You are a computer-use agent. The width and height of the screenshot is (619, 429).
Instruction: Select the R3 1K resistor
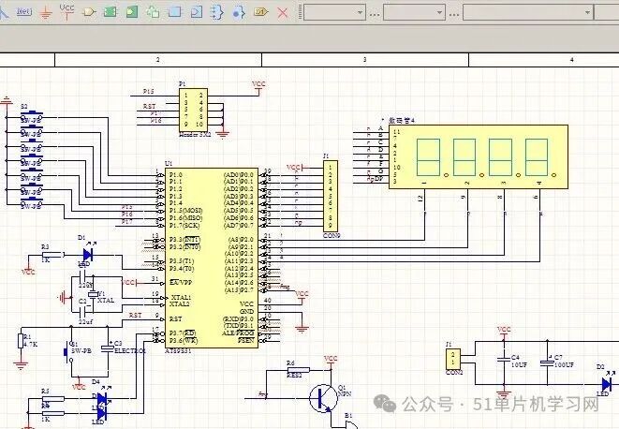(x=52, y=255)
